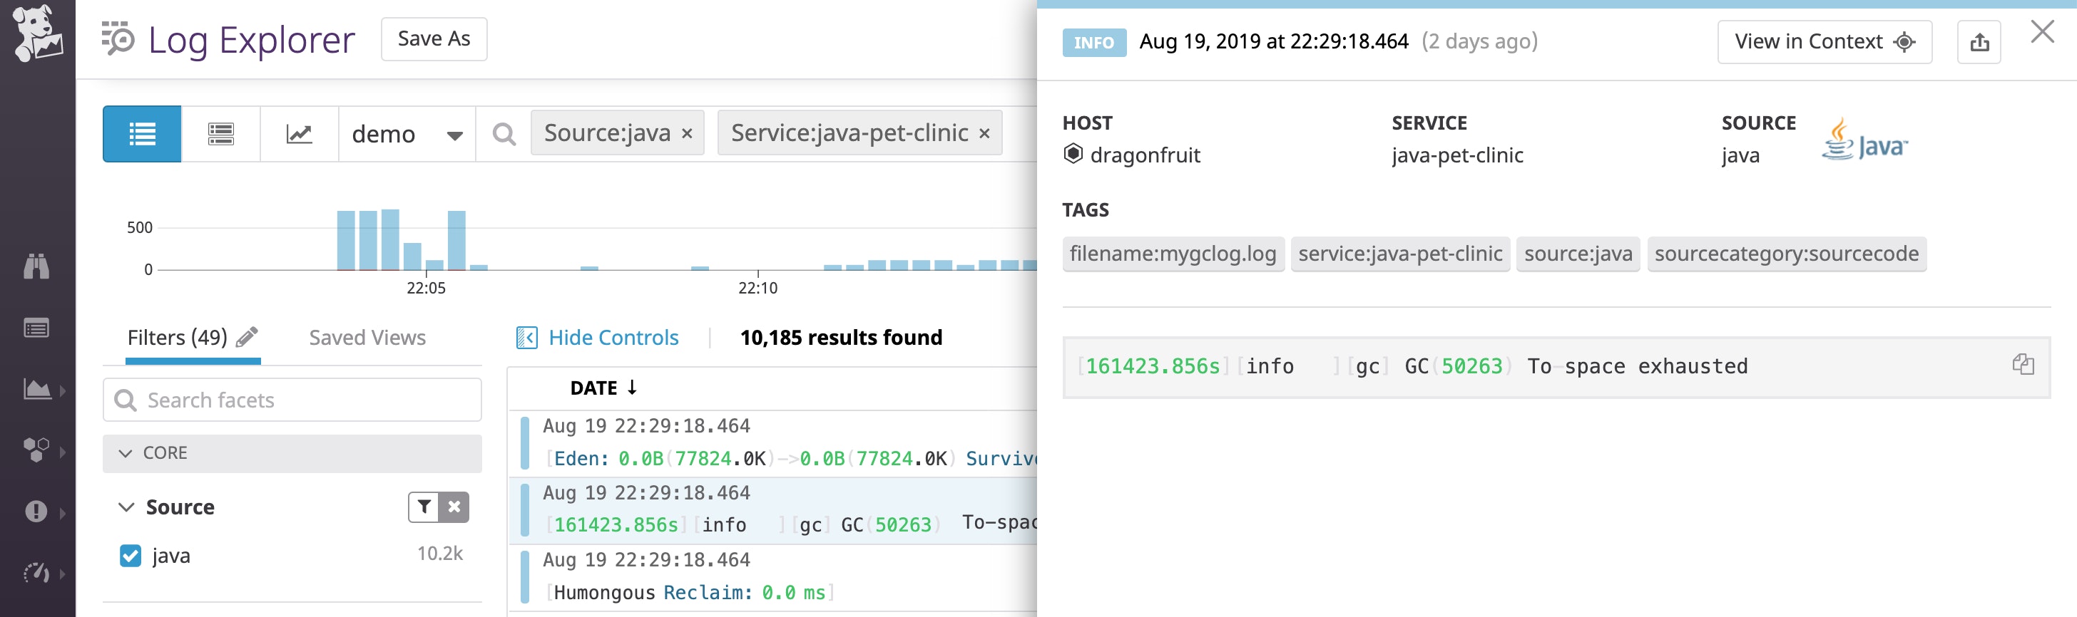This screenshot has width=2077, height=617.
Task: Remove the Source:java search filter
Action: tap(687, 134)
